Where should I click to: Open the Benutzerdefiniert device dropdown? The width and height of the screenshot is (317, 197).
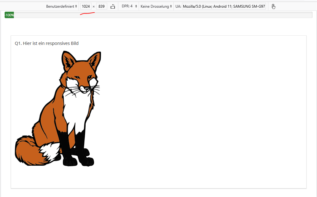(62, 6)
